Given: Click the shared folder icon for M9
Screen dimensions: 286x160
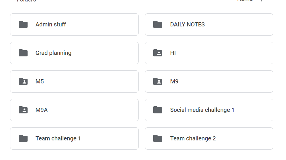Looking at the screenshot, I should pos(158,81).
